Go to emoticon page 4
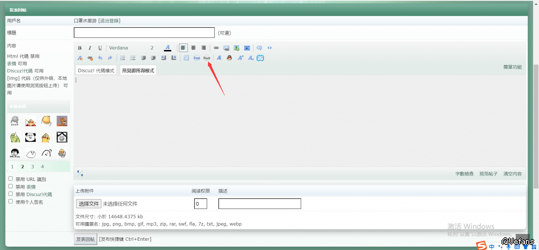Screen dimensions: 539x250 [42, 167]
